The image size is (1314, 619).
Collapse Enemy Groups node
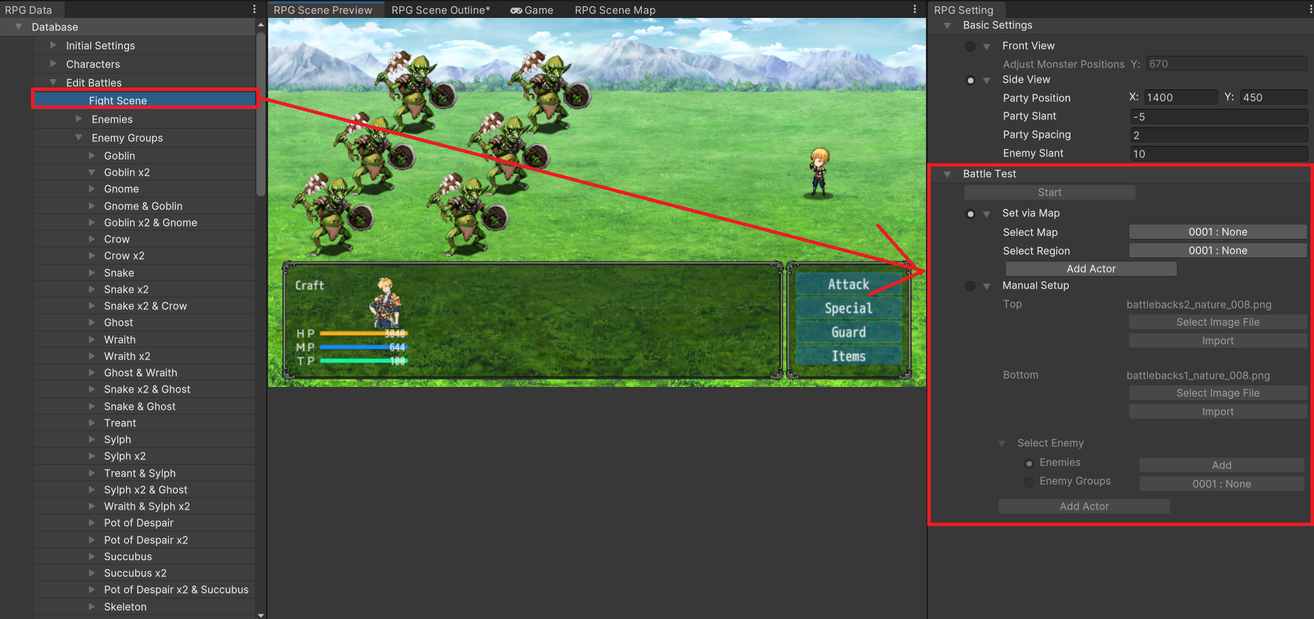click(79, 138)
